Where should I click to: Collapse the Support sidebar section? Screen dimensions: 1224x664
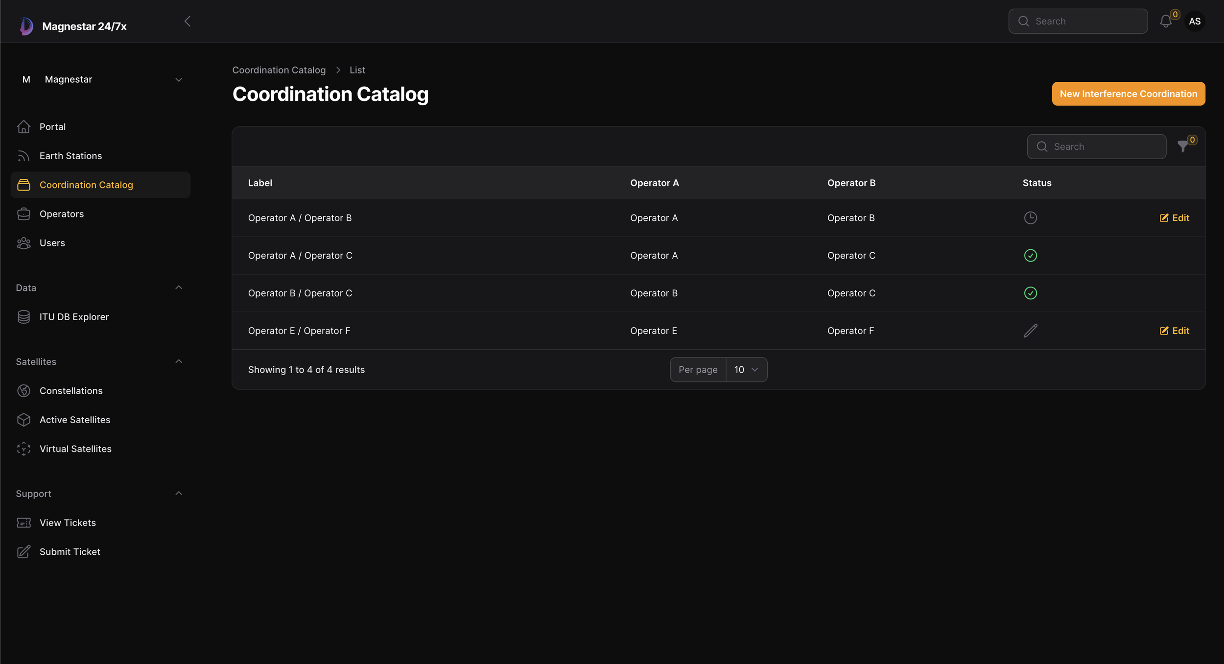[179, 494]
